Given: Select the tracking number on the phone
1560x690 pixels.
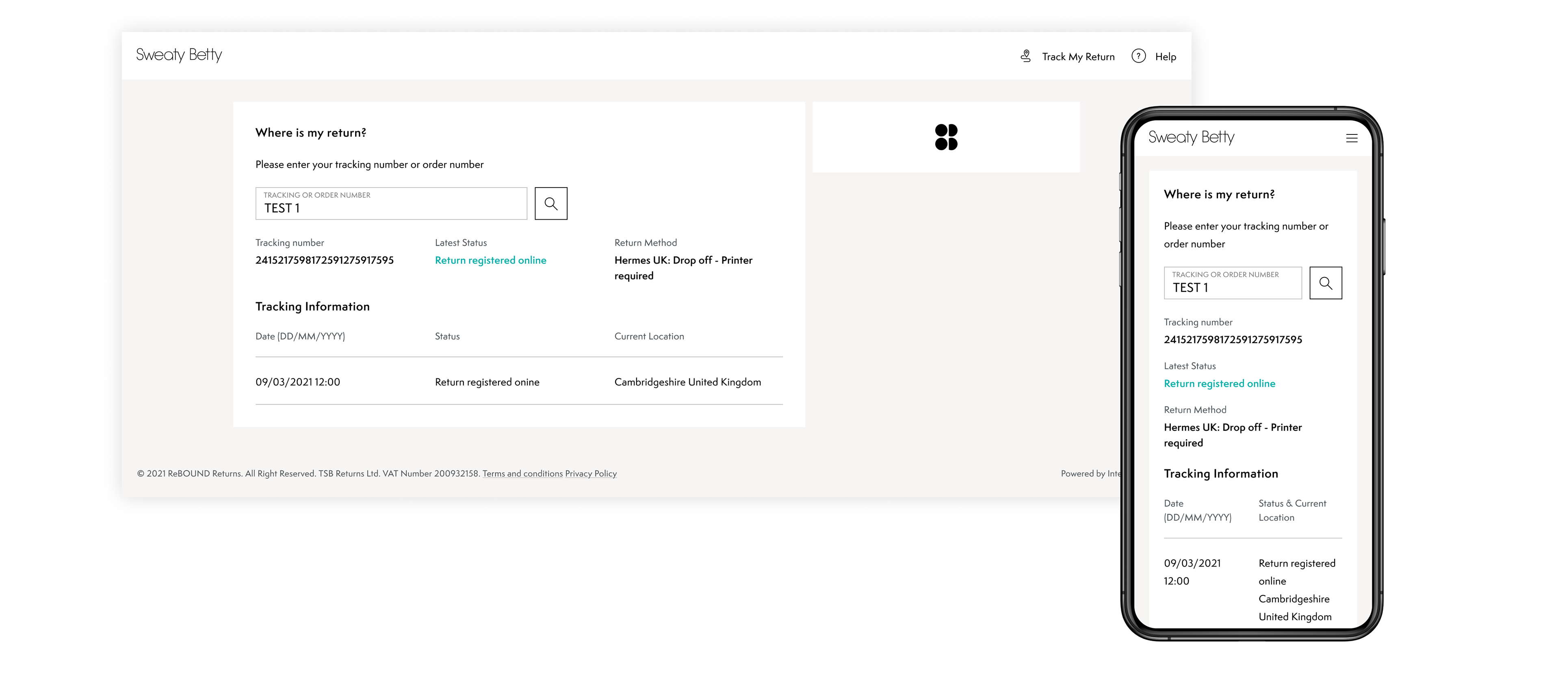Looking at the screenshot, I should coord(1233,340).
